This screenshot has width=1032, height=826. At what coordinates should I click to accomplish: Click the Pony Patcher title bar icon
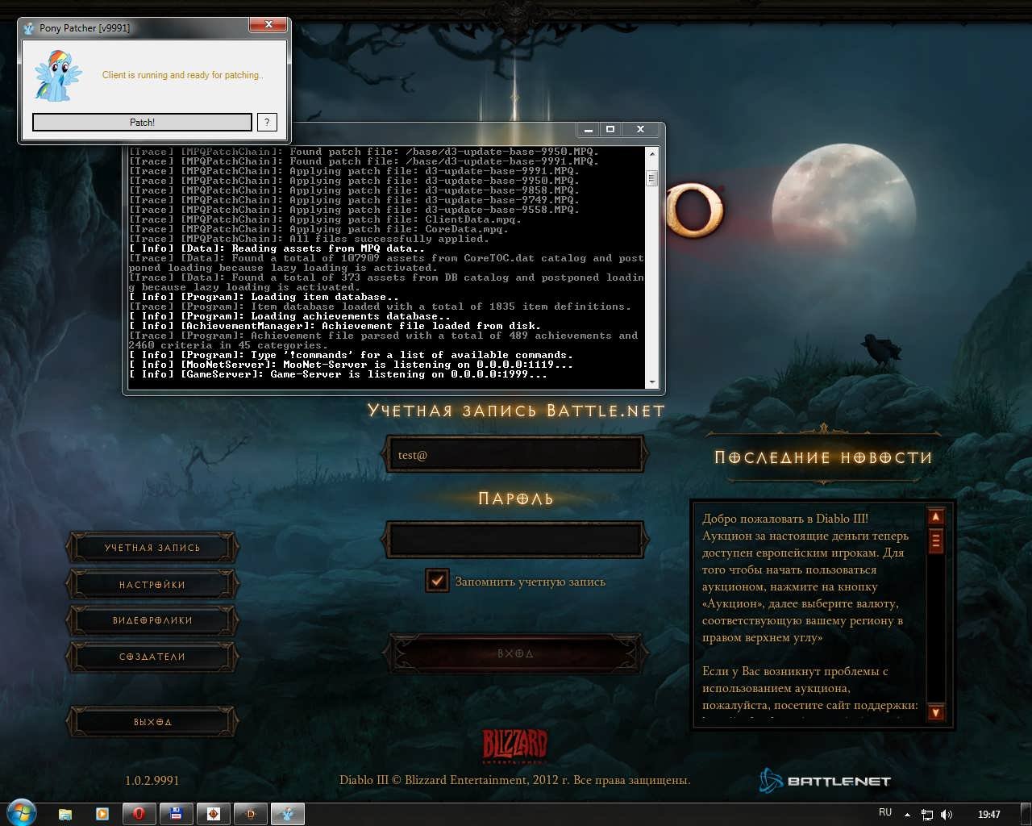click(x=29, y=28)
